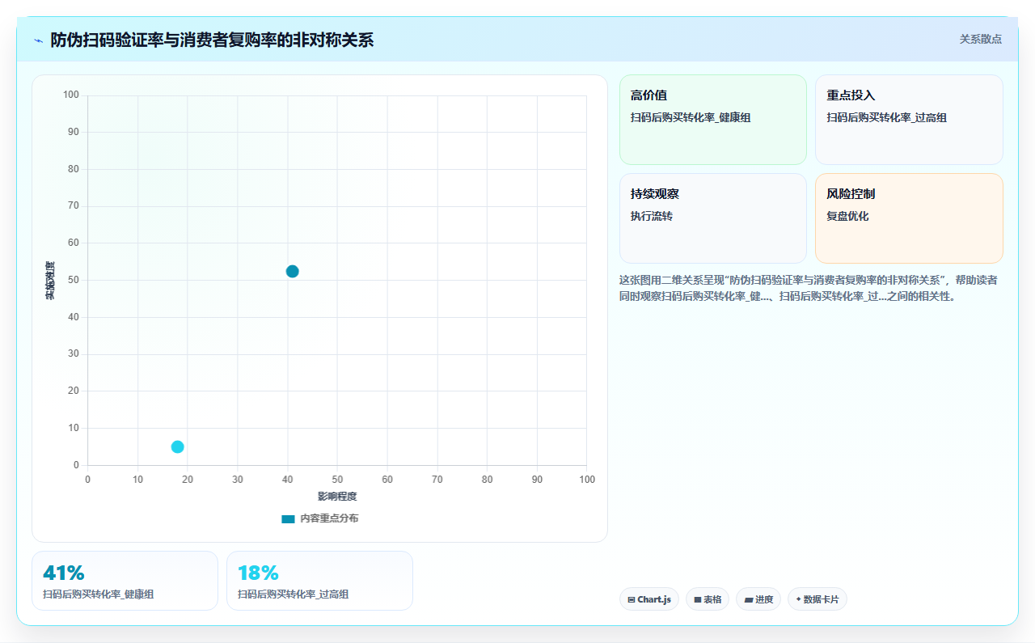
Task: Click the icon in the 进度 tag
Action: (748, 600)
